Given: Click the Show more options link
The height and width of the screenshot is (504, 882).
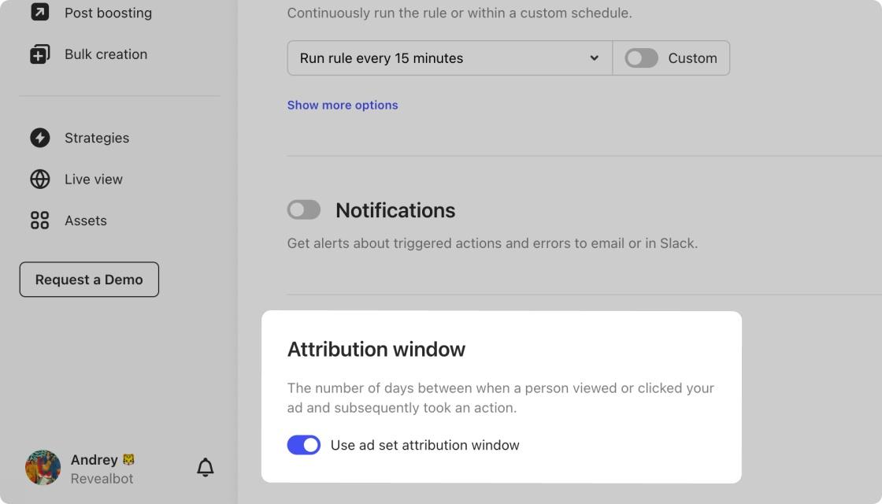Looking at the screenshot, I should click(x=343, y=106).
